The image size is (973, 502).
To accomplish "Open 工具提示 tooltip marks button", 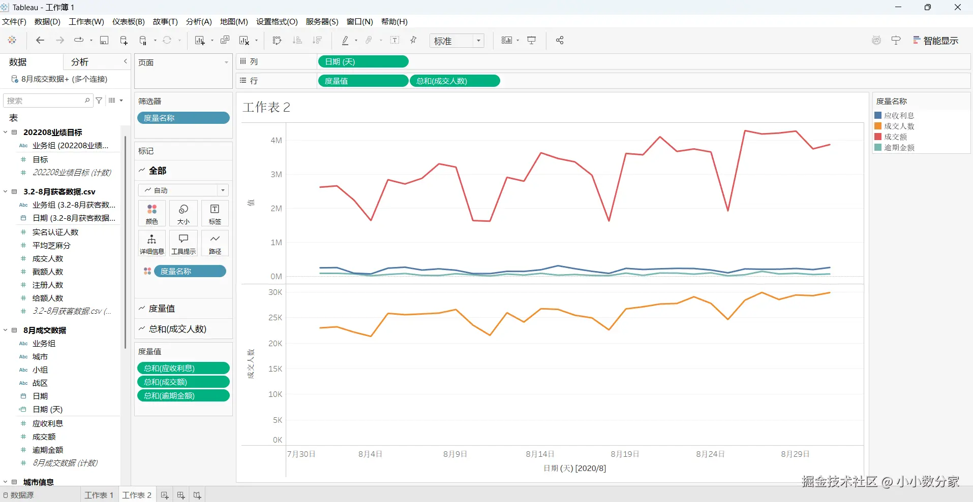I will (184, 244).
